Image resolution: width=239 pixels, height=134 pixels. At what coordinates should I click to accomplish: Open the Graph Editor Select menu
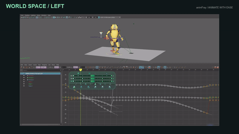coord(30,65)
